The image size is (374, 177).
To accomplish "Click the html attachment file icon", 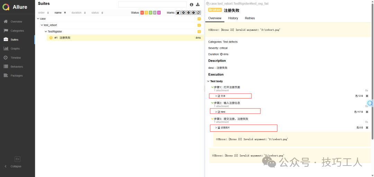I will [x=219, y=112].
